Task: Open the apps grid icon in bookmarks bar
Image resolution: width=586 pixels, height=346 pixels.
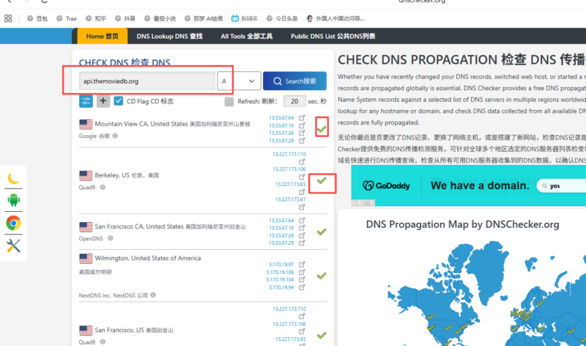Action: click(8, 18)
